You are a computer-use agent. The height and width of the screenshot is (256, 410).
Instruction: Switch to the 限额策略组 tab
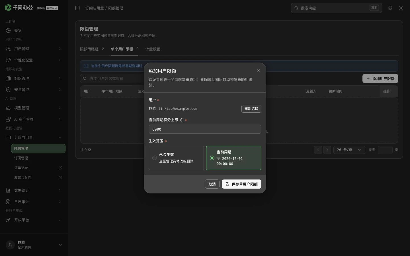pyautogui.click(x=92, y=49)
